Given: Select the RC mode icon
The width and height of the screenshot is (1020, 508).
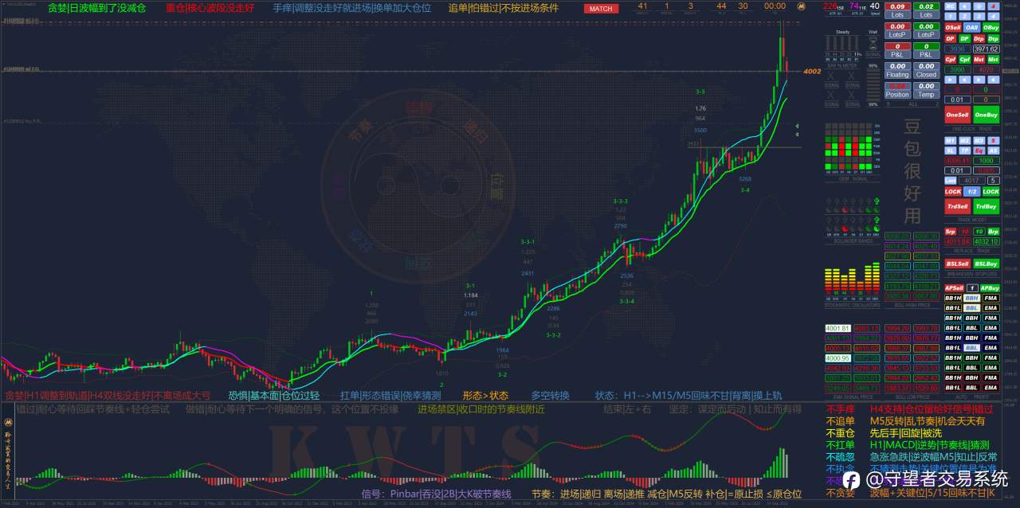Looking at the screenshot, I should pos(950,6).
